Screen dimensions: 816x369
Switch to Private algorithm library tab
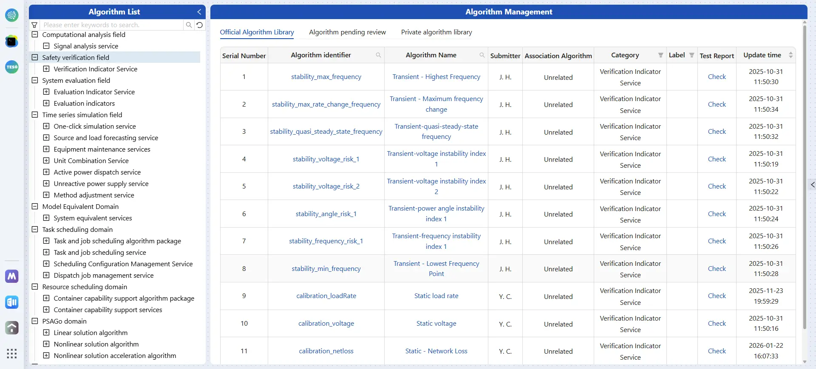coord(436,32)
